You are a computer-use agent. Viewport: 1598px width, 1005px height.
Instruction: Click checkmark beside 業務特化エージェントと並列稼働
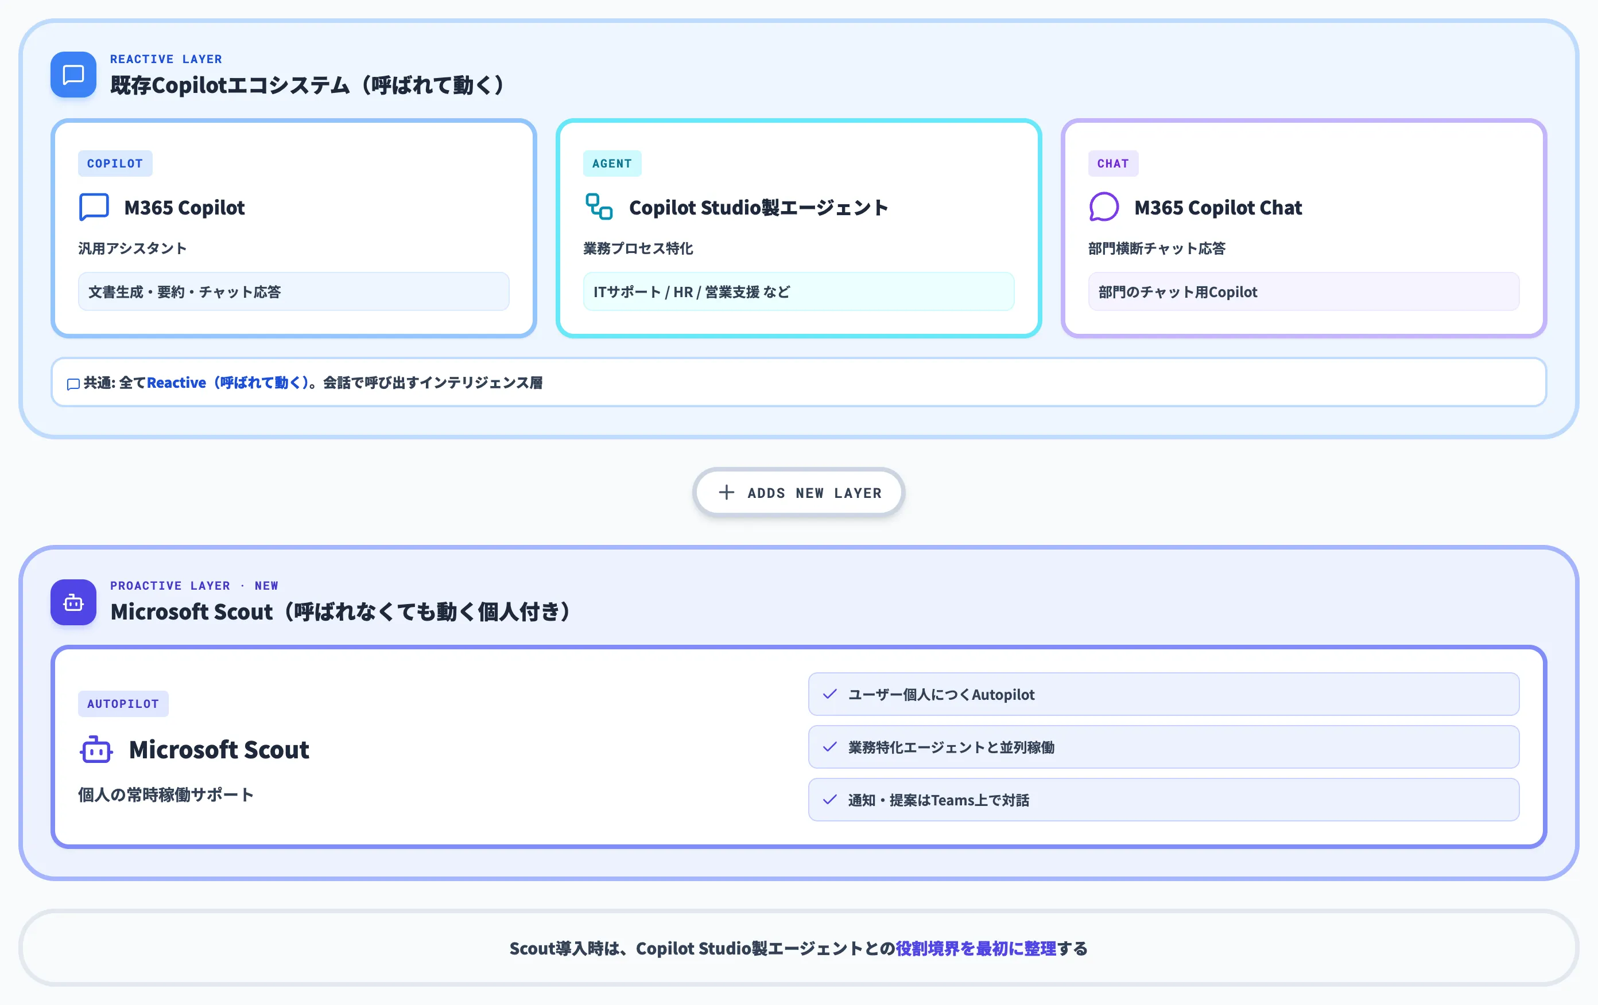click(829, 747)
